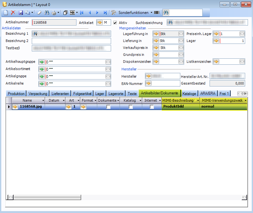Check the Dokumente box for 1168568.jpg

coord(109,107)
